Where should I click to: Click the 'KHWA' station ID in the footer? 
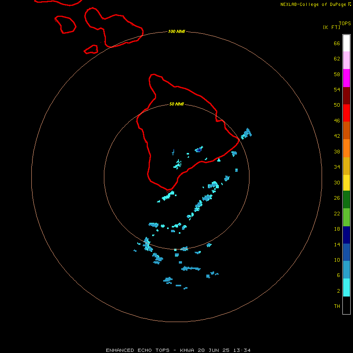coord(187,350)
